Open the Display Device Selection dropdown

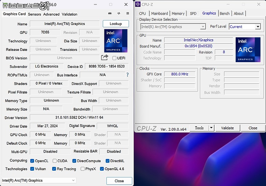tap(173, 27)
